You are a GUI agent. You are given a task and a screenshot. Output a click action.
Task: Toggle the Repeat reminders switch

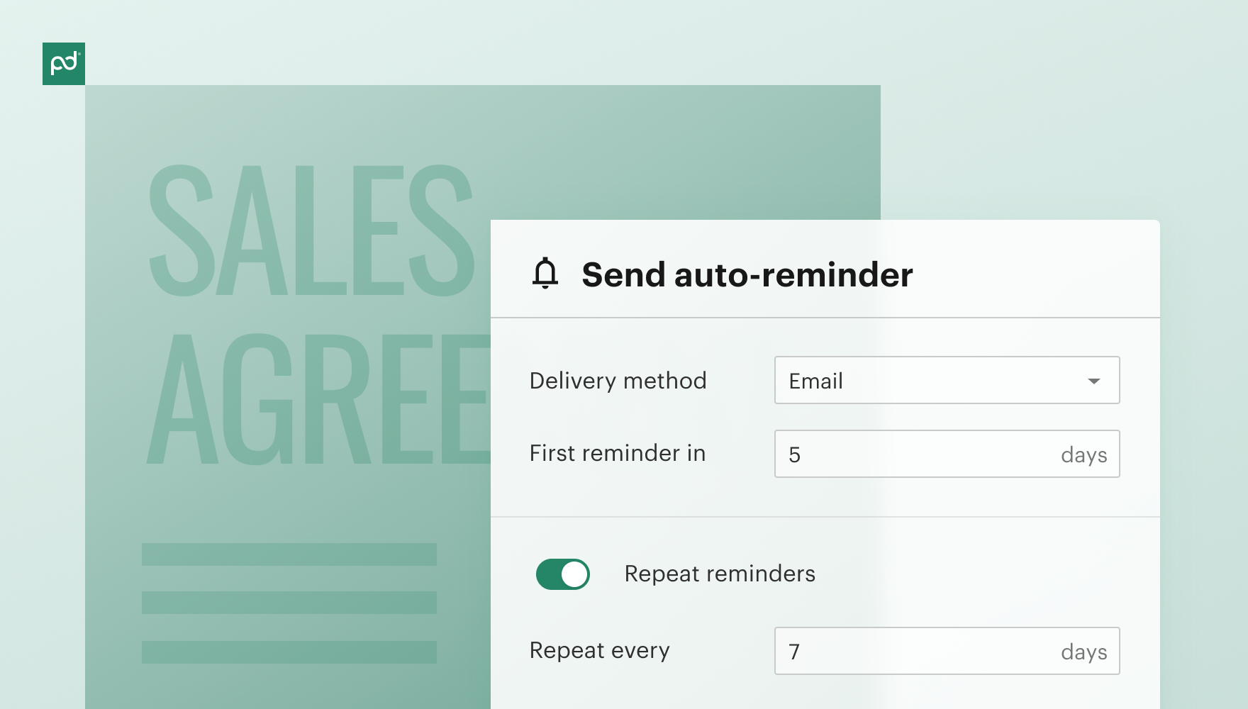563,574
